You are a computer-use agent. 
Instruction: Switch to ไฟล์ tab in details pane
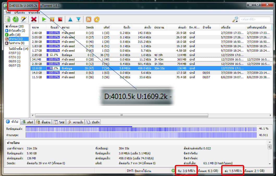pos(59,122)
